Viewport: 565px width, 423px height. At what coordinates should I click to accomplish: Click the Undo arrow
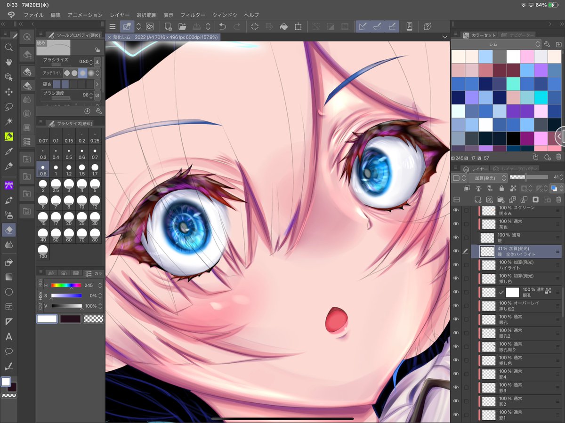[x=222, y=27]
